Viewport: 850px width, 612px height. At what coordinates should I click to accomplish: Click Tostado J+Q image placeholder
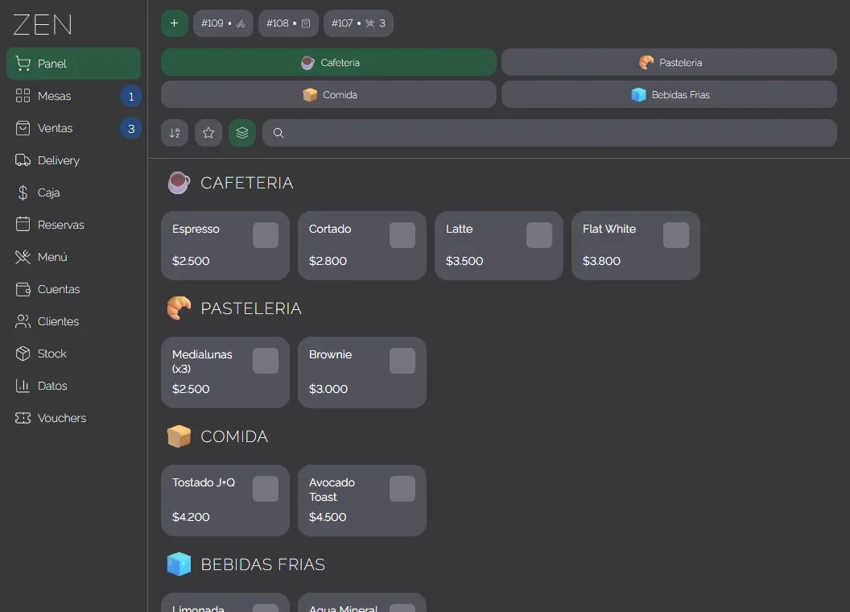pyautogui.click(x=266, y=489)
